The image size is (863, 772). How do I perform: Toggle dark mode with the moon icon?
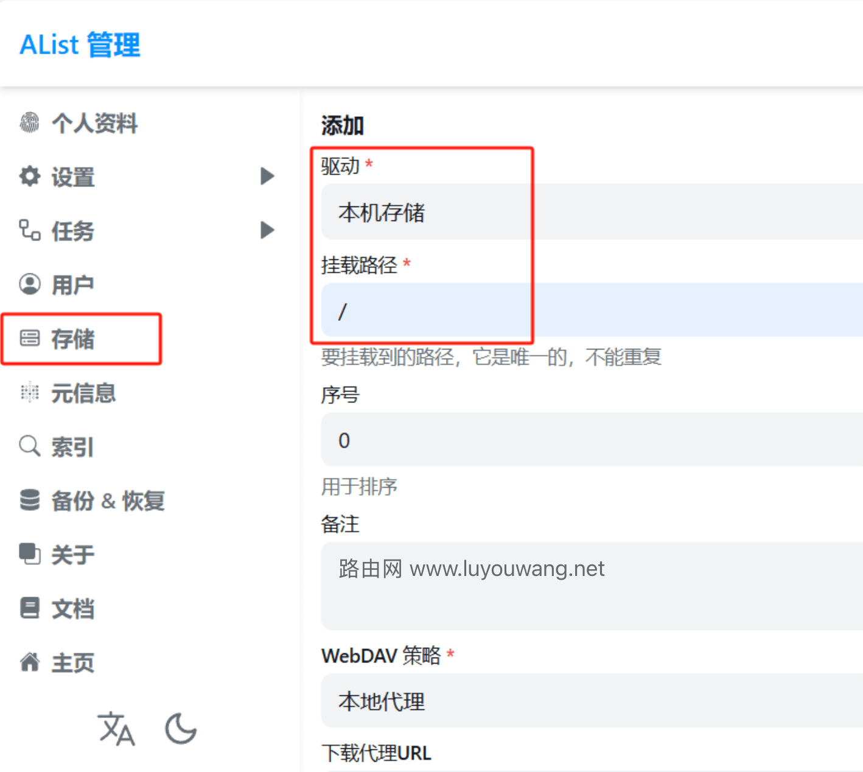tap(180, 728)
